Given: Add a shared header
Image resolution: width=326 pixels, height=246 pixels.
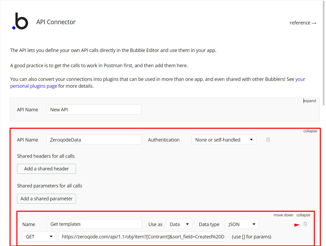Looking at the screenshot, I should click(x=46, y=169).
